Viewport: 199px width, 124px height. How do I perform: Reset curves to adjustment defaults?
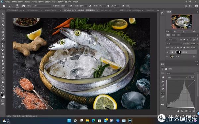(x=186, y=111)
